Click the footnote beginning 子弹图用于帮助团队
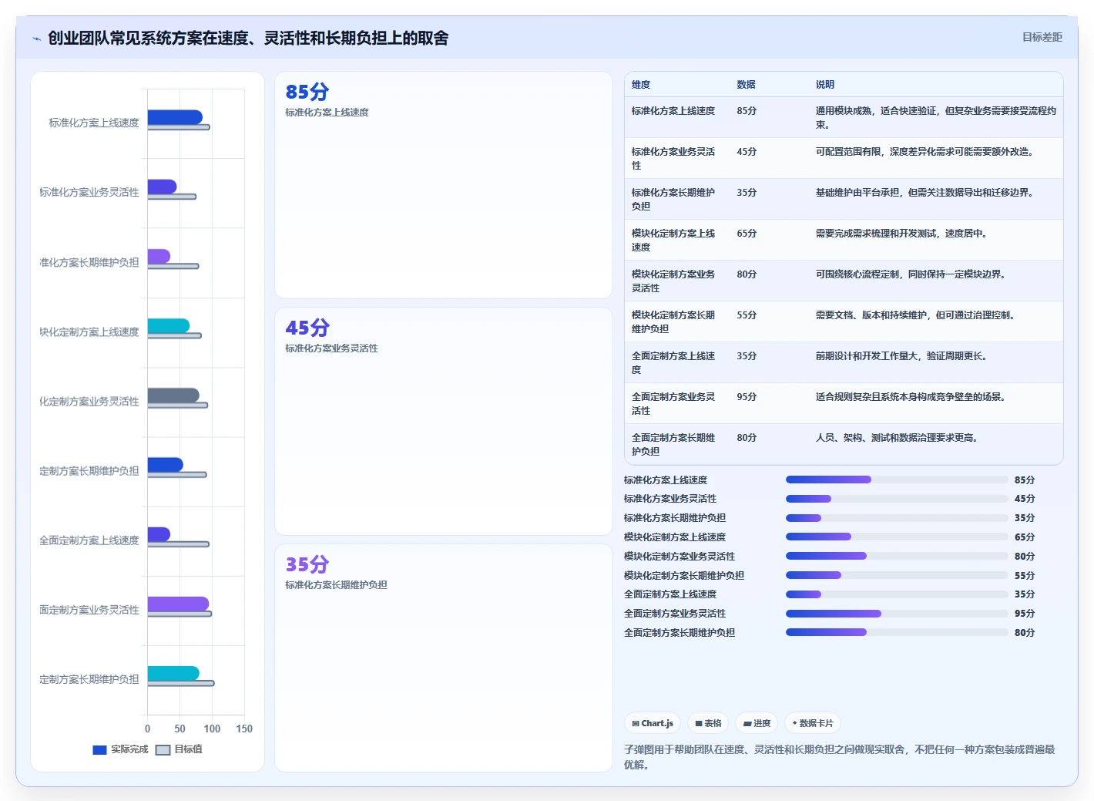The width and height of the screenshot is (1094, 801). pos(840,757)
